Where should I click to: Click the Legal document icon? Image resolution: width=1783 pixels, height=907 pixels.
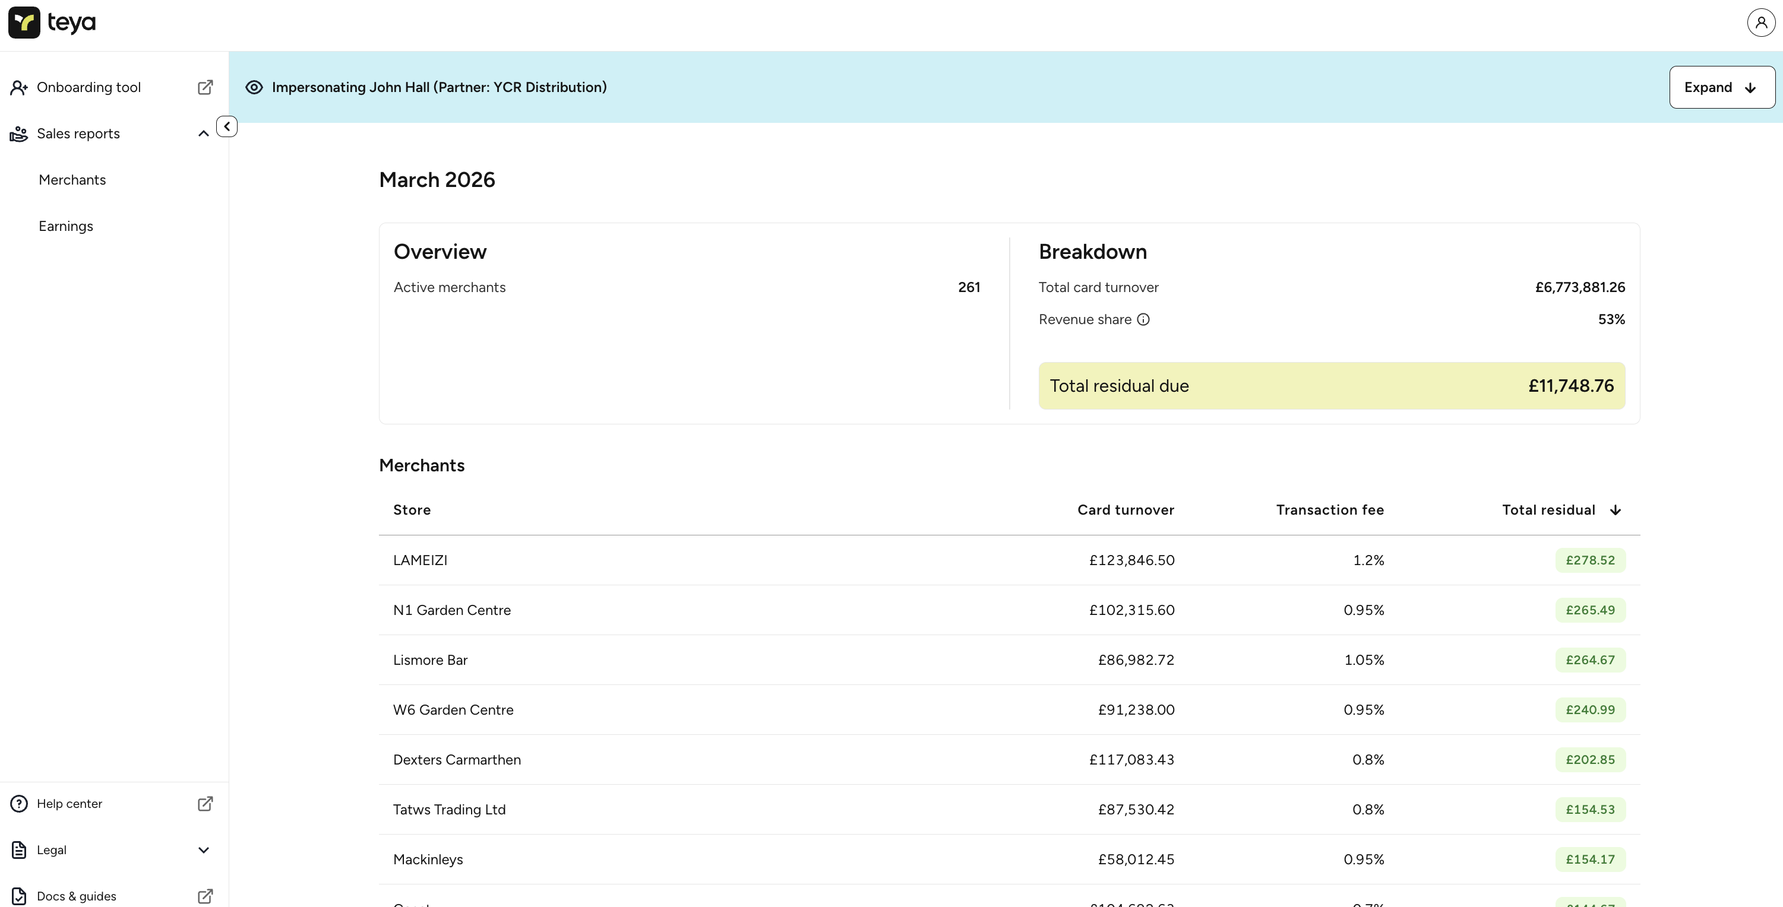point(18,850)
